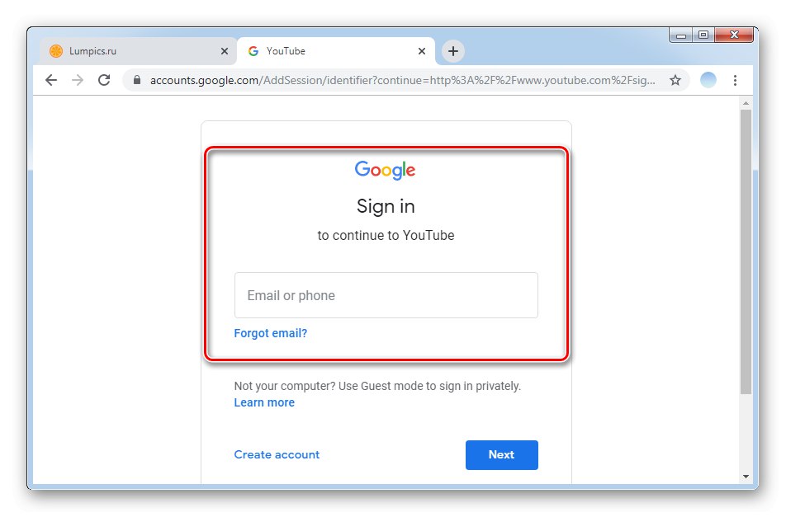
Task: Click the browser back navigation arrow
Action: click(51, 80)
